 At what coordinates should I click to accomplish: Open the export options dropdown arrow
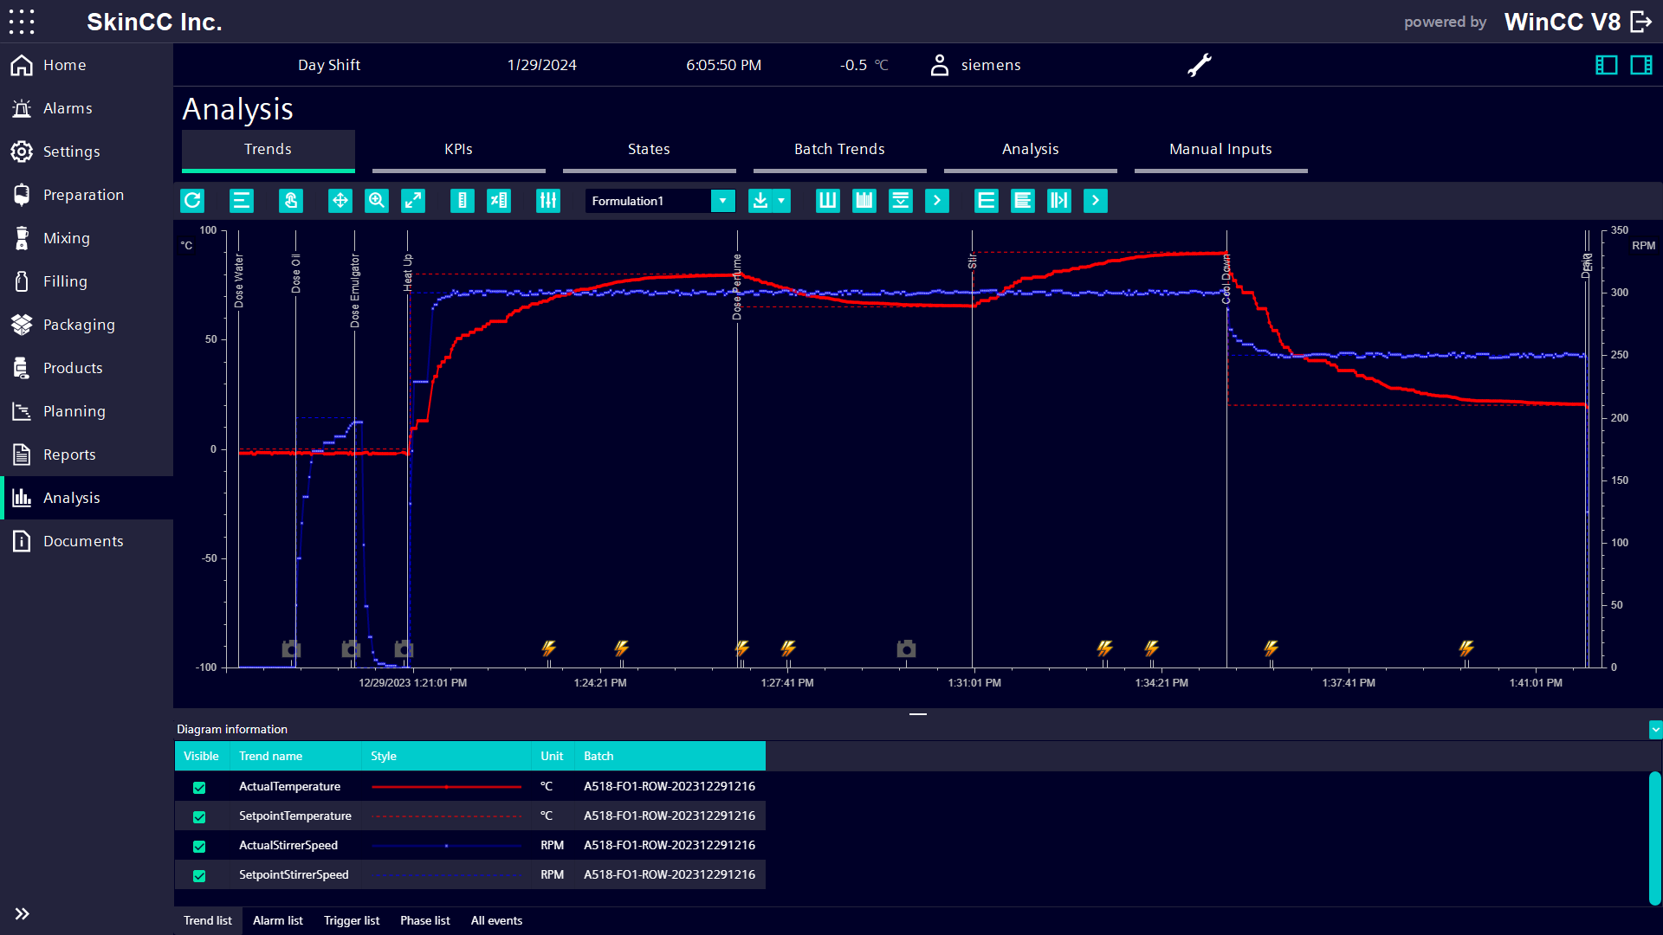click(781, 201)
